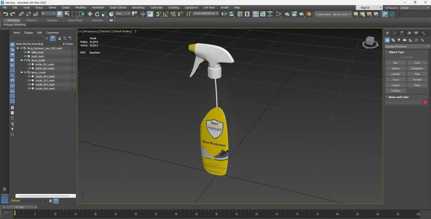The image size is (431, 219).
Task: Open the selection filter All dropdown
Action: [48, 14]
